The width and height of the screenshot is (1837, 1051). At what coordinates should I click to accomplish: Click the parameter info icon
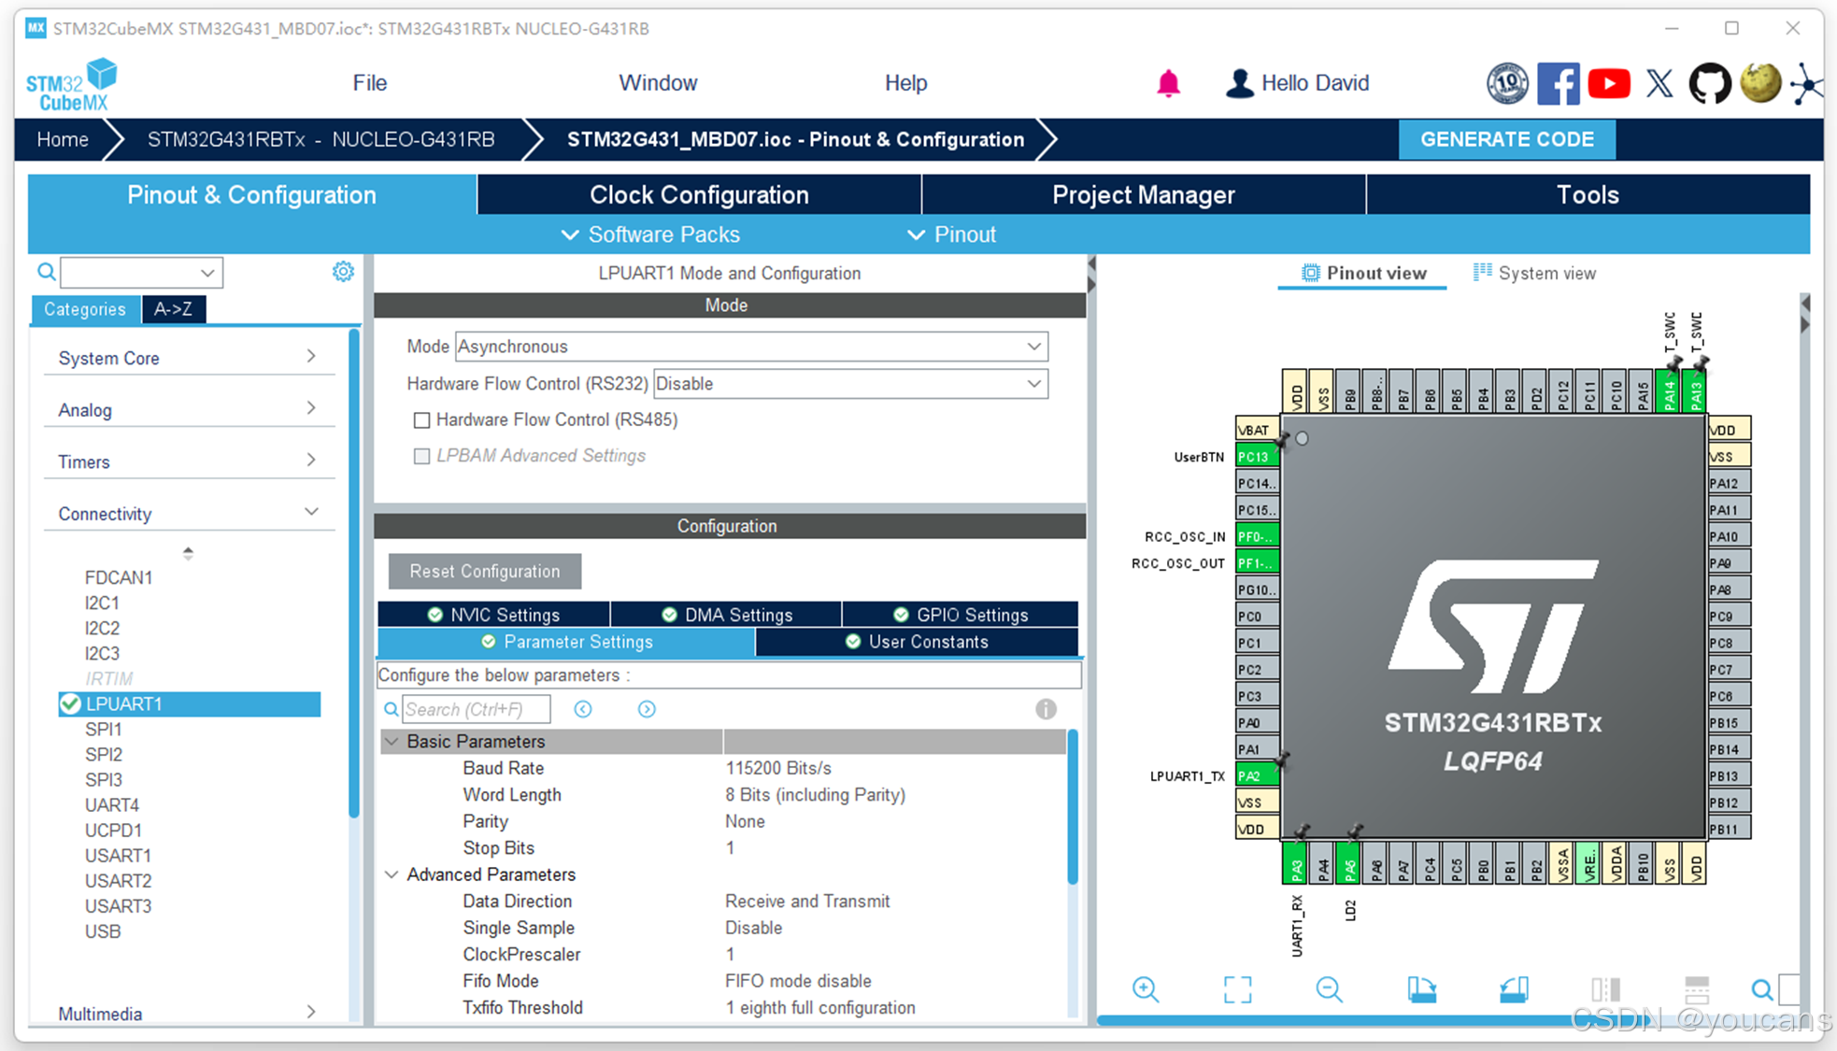[1046, 709]
